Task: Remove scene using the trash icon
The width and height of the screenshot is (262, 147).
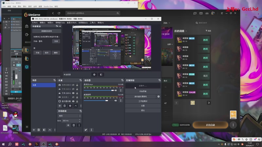Action: tap(39, 130)
